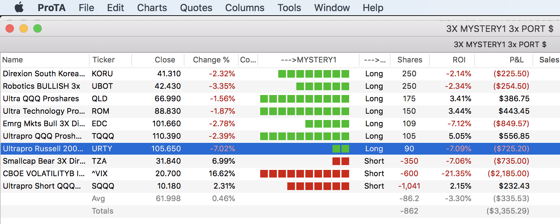The width and height of the screenshot is (560, 224).
Task: Click the KORU ticker cell
Action: (102, 74)
